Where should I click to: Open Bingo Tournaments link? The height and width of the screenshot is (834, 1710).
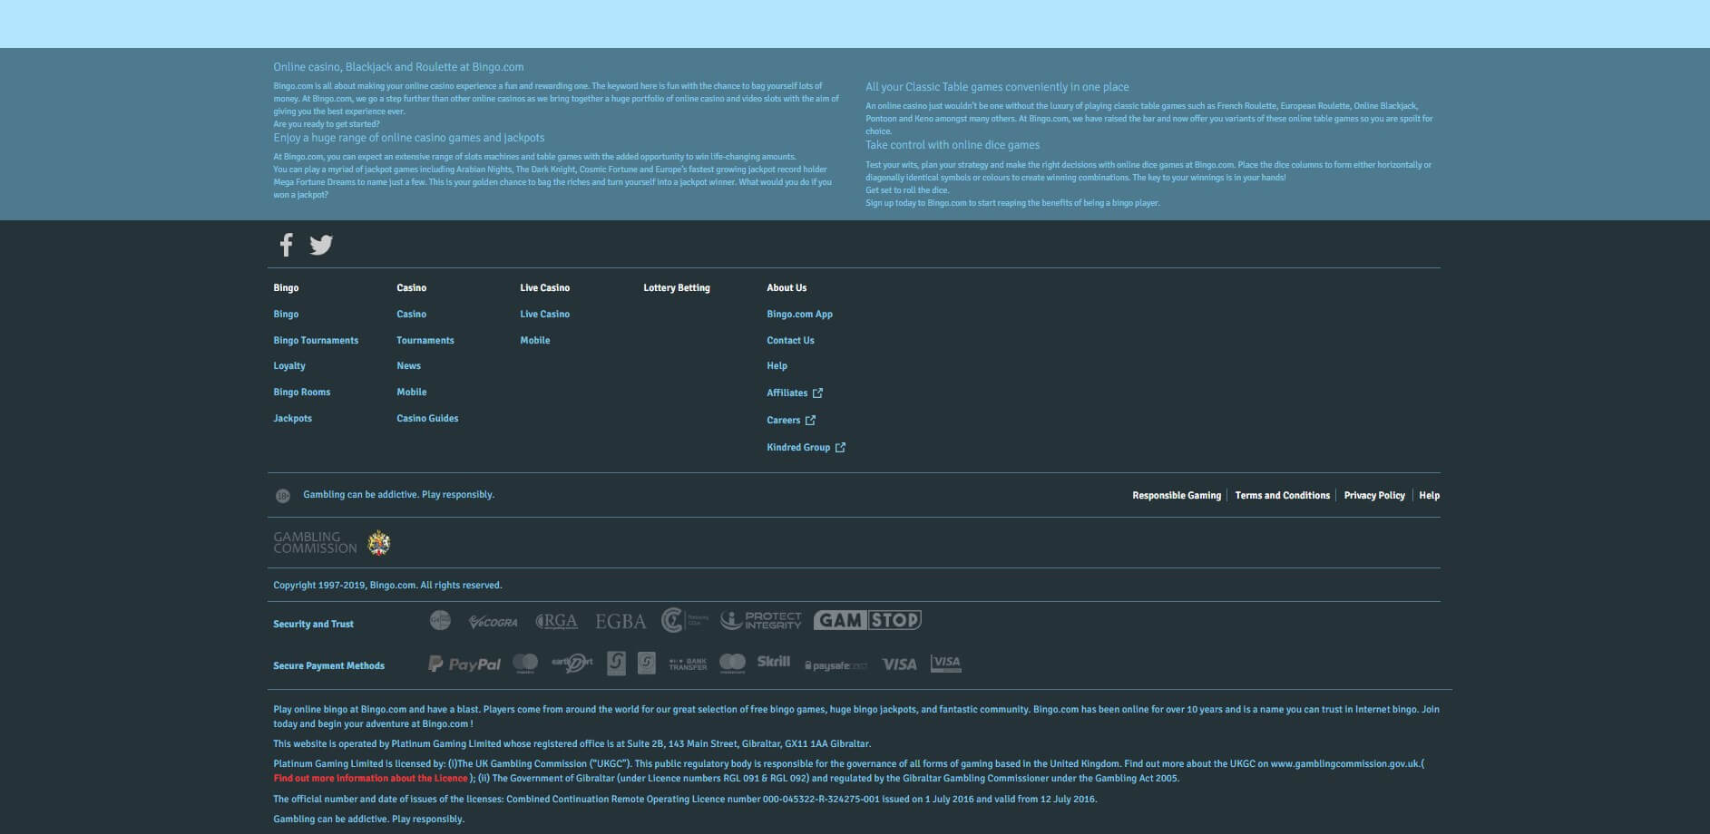pos(316,340)
